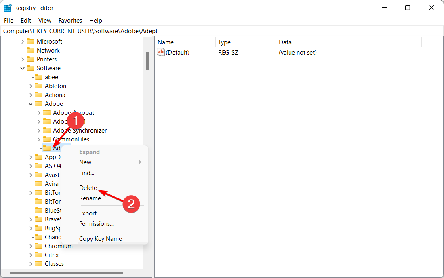Maximize the Registry Editor window
Viewport: 444px width, 278px height.
click(408, 8)
